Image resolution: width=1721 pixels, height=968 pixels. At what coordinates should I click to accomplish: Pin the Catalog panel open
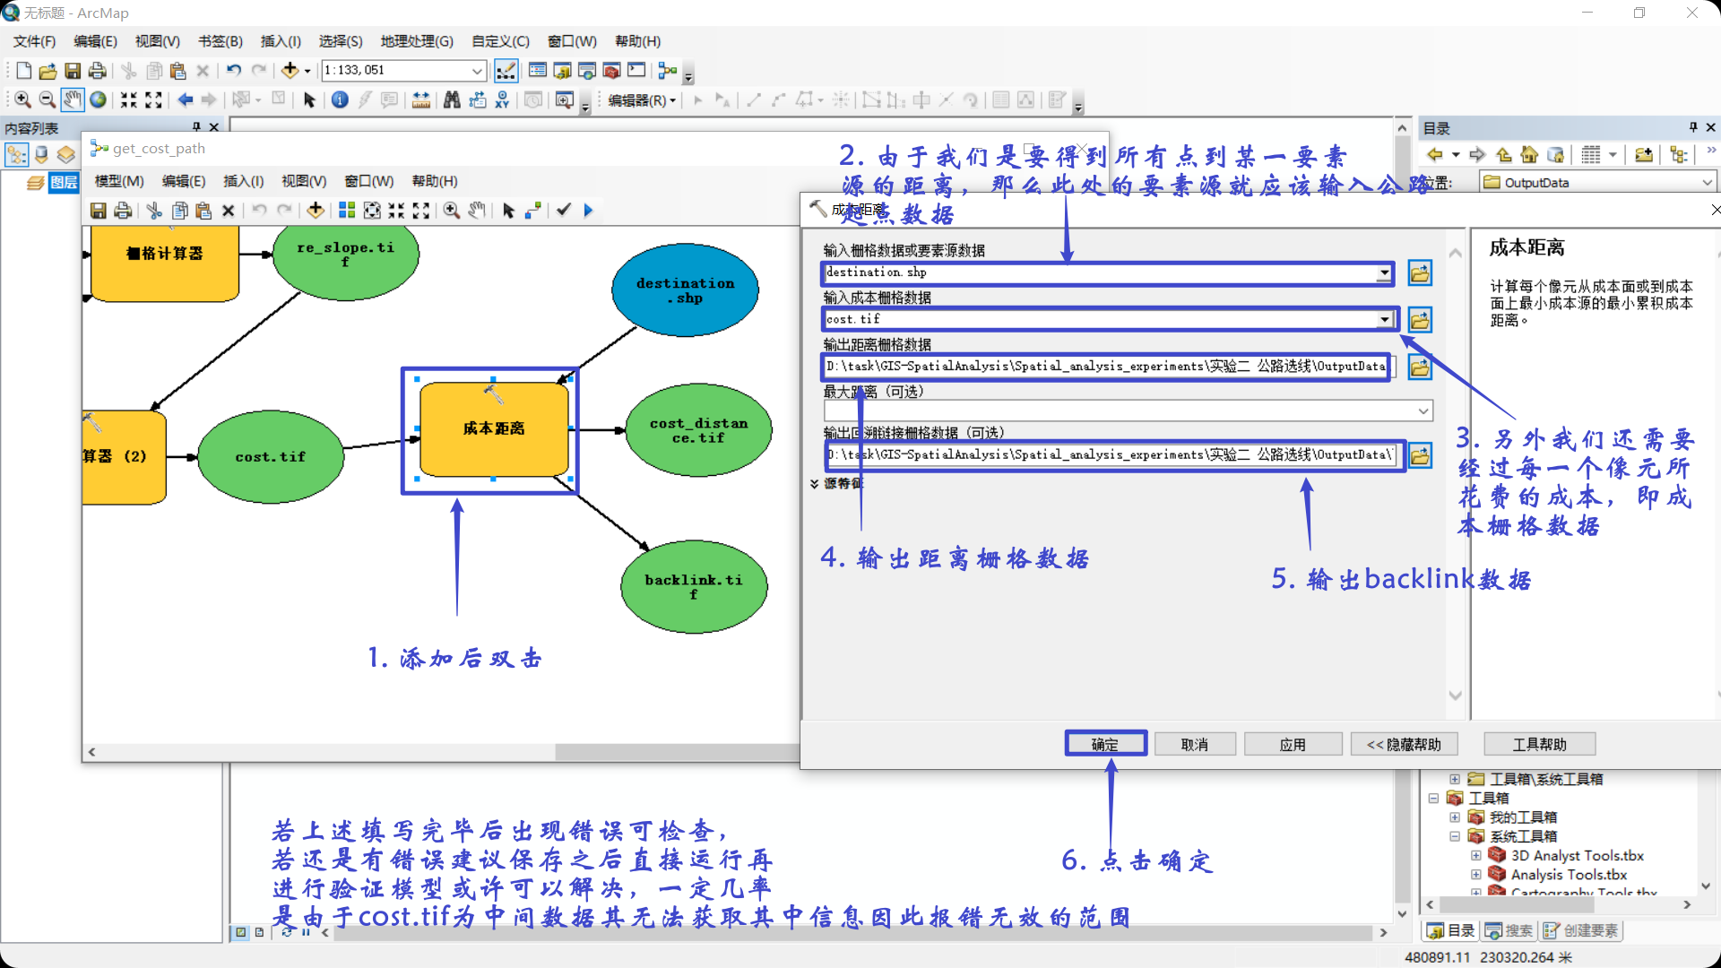coord(1693,127)
